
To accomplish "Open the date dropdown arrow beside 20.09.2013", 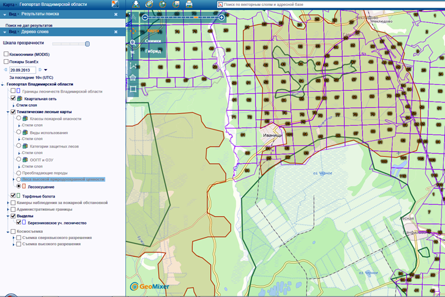I will [45, 70].
